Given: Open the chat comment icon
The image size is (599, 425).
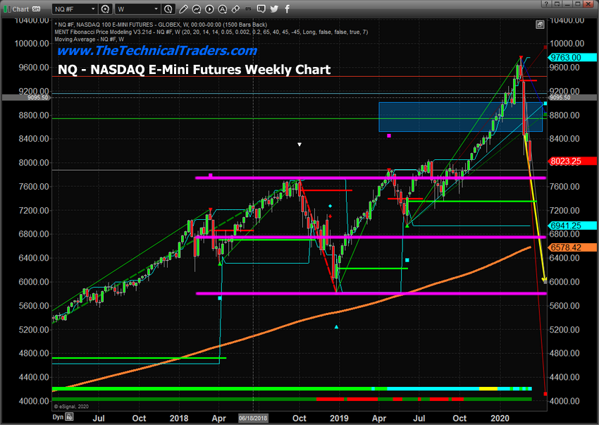Looking at the screenshot, I should [x=261, y=8].
